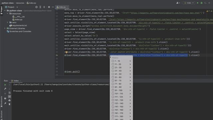The width and height of the screenshot is (213, 120).
Task: Open the '51 - 60' history submenu
Action: [121, 77]
